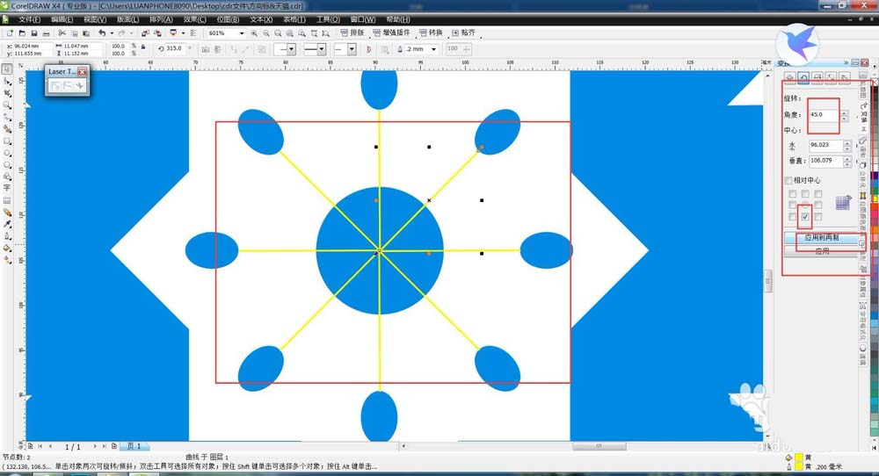The width and height of the screenshot is (879, 476).
Task: Select the Zoom magnifier tool
Action: click(7, 105)
